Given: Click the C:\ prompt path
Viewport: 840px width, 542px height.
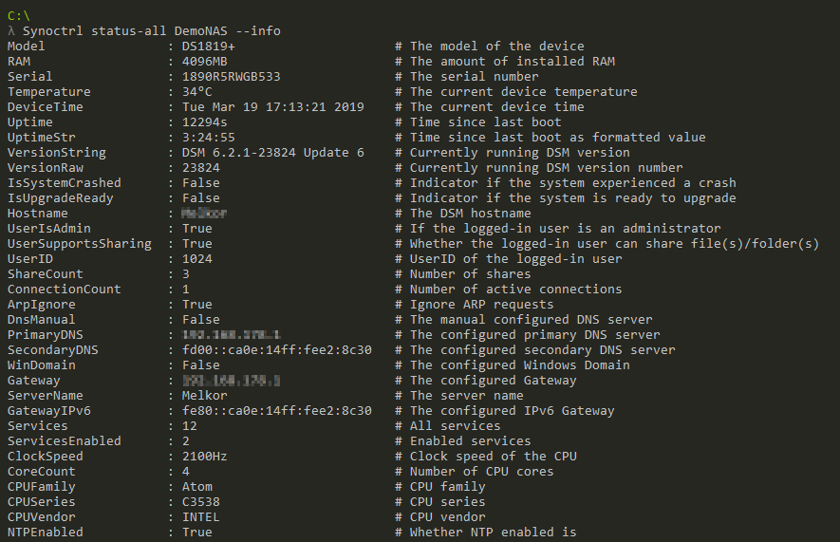Looking at the screenshot, I should point(18,16).
